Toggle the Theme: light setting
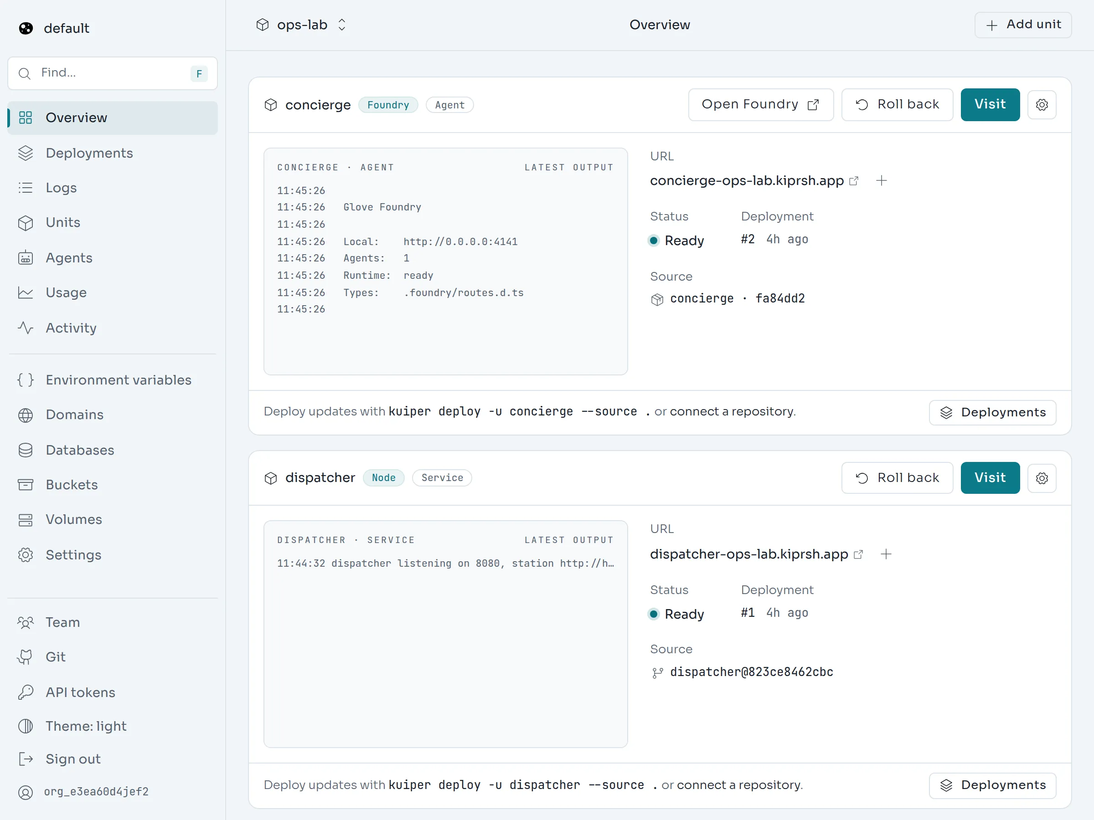The image size is (1094, 820). click(113, 726)
